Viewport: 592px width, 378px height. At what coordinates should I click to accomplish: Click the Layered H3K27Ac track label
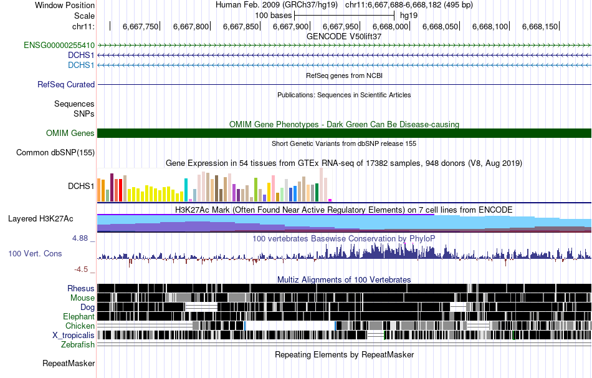point(41,219)
